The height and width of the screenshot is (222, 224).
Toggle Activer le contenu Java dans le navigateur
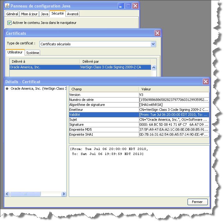point(9,23)
